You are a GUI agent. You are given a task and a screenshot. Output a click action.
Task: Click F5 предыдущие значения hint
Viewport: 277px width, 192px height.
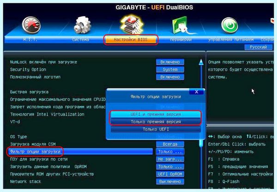[x=238, y=167]
